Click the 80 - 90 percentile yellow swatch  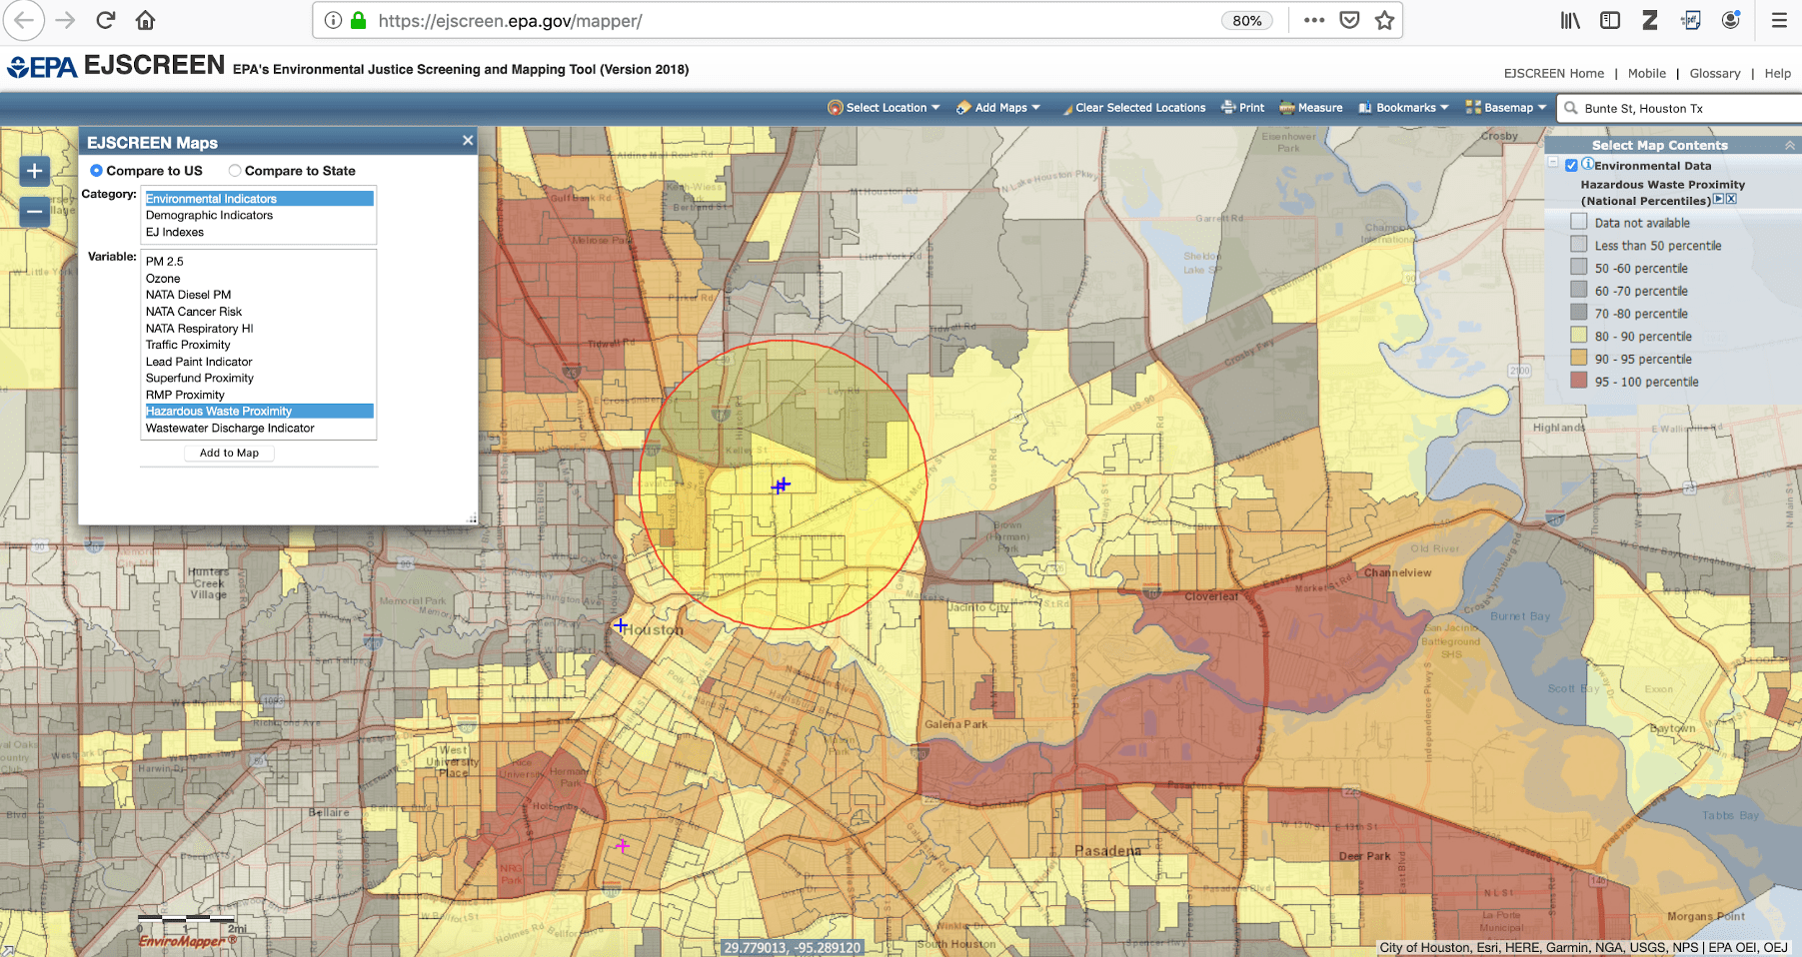[x=1578, y=335]
